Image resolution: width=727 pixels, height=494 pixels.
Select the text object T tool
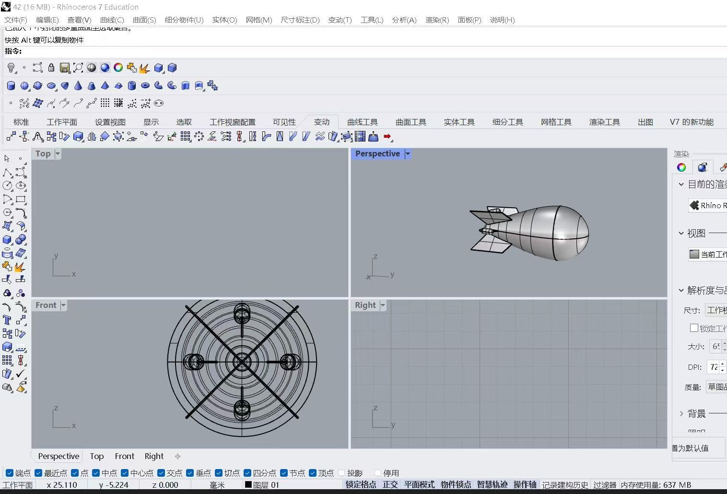(7, 320)
